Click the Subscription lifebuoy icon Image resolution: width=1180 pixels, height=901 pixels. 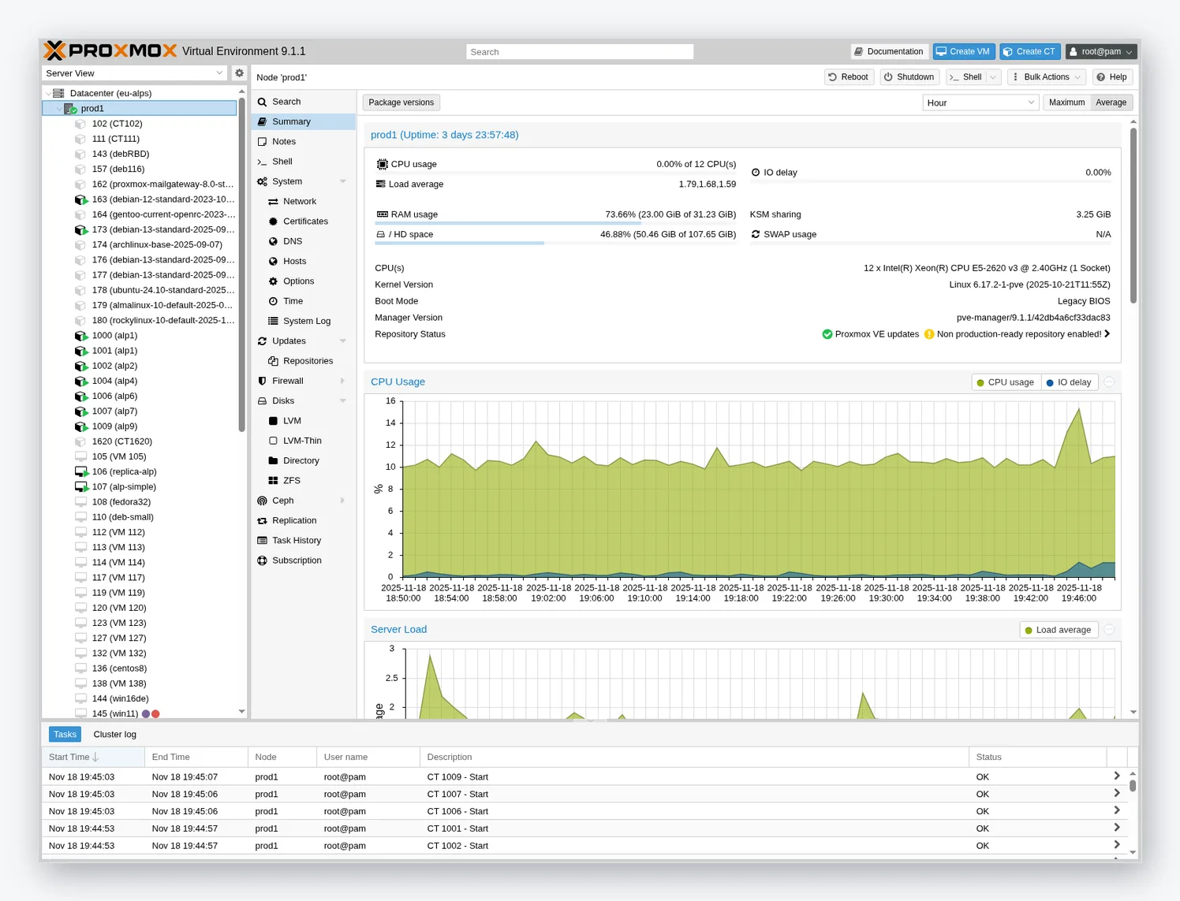pos(262,560)
